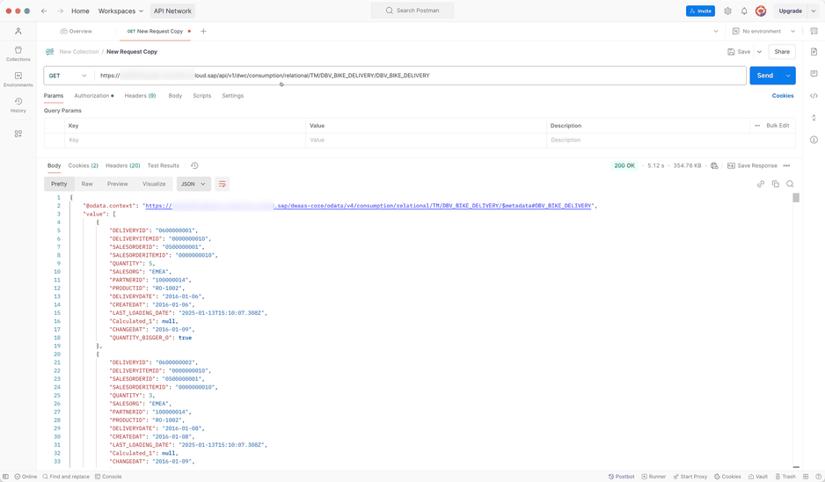The image size is (825, 482).
Task: Click the Send button
Action: click(x=765, y=76)
